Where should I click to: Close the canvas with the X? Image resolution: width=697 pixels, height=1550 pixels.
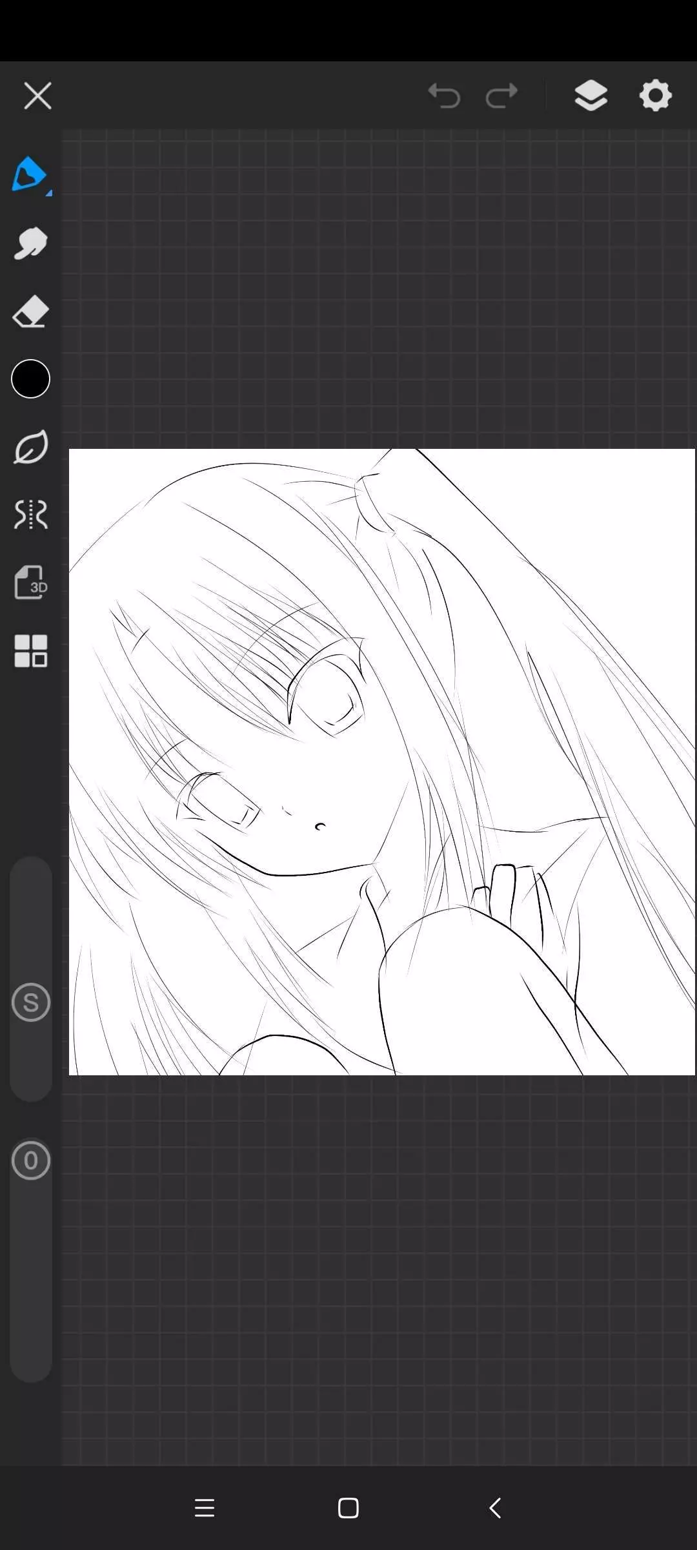click(37, 96)
